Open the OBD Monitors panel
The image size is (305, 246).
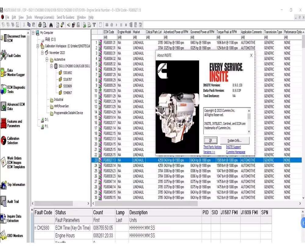tap(13, 235)
